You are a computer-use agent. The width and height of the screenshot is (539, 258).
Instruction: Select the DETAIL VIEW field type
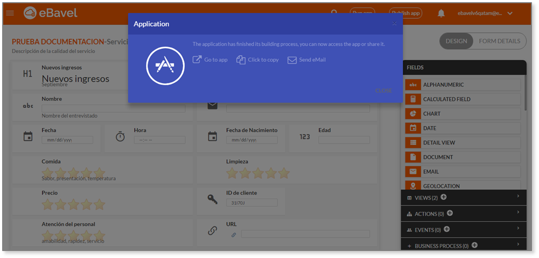click(463, 143)
